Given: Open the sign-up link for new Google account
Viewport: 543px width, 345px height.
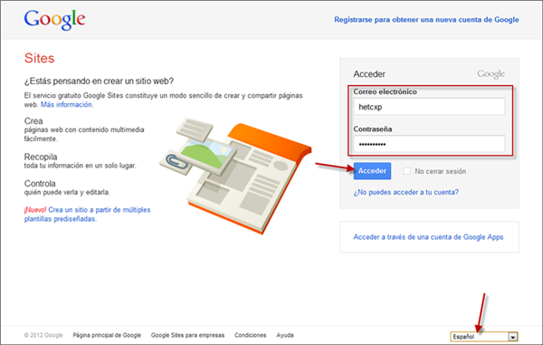Looking at the screenshot, I should coord(426,20).
